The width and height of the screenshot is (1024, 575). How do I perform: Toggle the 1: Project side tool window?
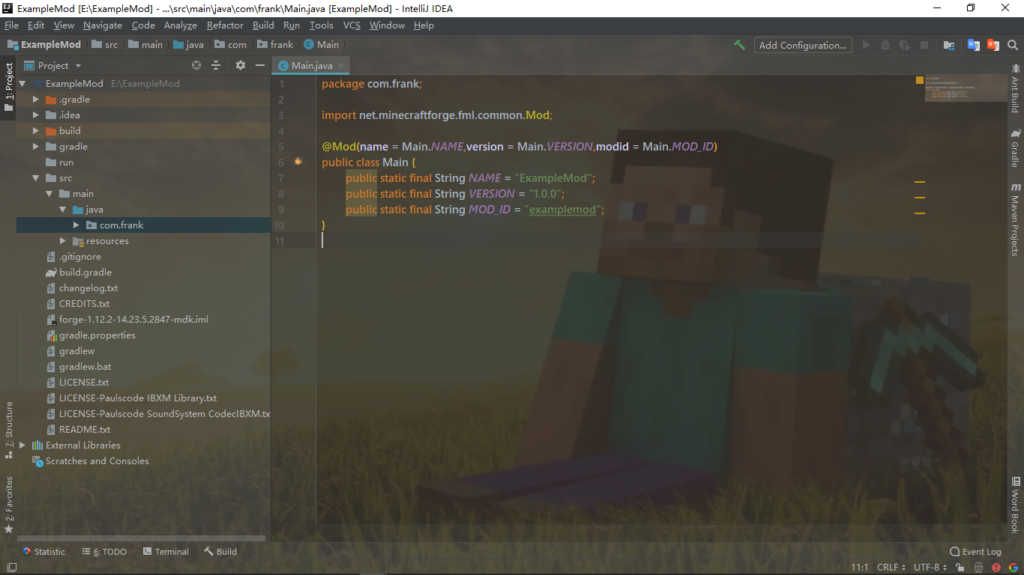point(8,88)
